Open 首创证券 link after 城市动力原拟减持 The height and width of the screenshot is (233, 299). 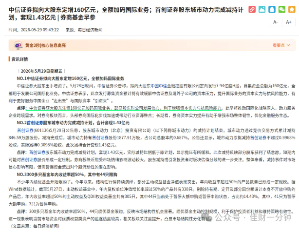pyautogui.click(x=258, y=137)
